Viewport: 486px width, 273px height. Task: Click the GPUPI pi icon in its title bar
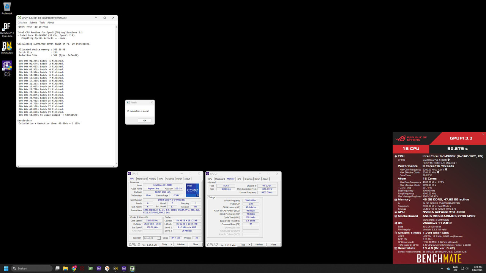tap(19, 18)
